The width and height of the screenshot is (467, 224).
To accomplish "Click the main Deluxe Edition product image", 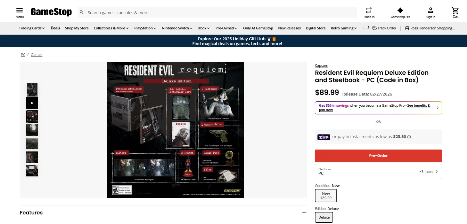I will tap(176, 130).
